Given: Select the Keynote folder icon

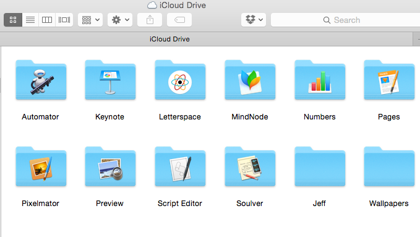Looking at the screenshot, I should pos(110,80).
